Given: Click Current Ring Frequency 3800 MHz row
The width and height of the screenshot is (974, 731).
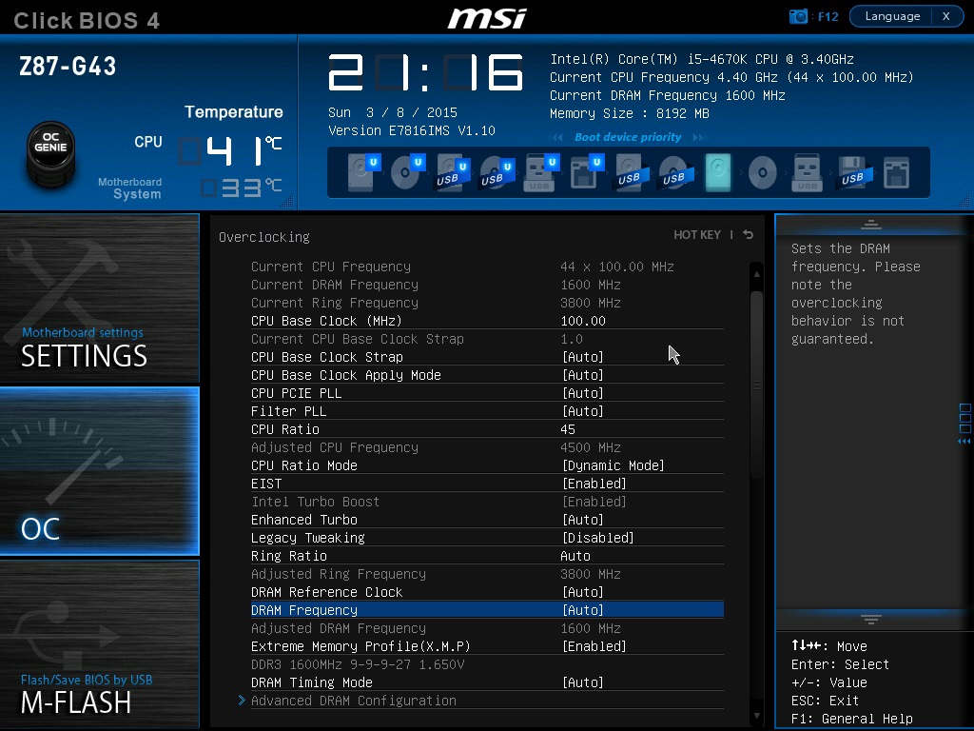Looking at the screenshot, I should coord(487,303).
